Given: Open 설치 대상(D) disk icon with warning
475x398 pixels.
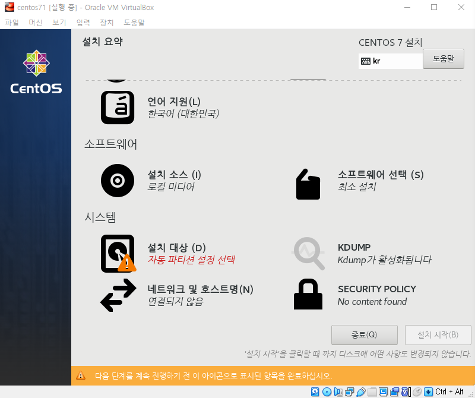Looking at the screenshot, I should (x=118, y=254).
